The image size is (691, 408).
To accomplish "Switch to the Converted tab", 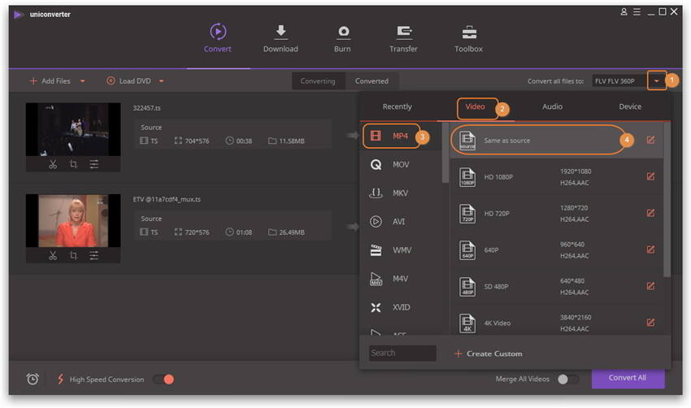I will click(372, 81).
